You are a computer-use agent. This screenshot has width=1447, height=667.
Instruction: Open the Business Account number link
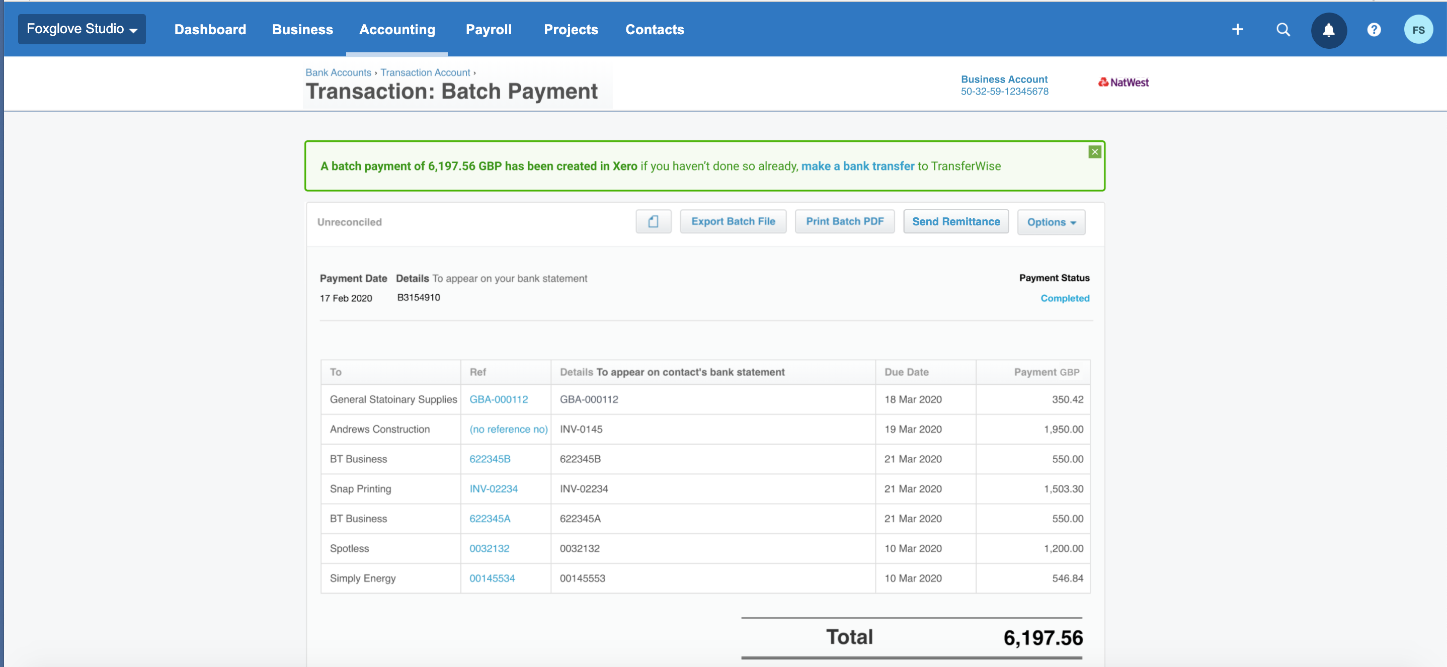(x=1004, y=91)
